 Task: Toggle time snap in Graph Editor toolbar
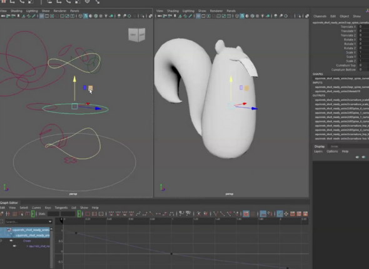coord(263,214)
